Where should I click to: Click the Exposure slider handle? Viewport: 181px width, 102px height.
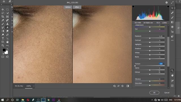tap(150, 38)
